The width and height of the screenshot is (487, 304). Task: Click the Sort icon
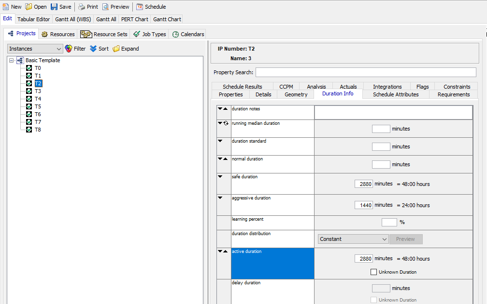pyautogui.click(x=93, y=49)
